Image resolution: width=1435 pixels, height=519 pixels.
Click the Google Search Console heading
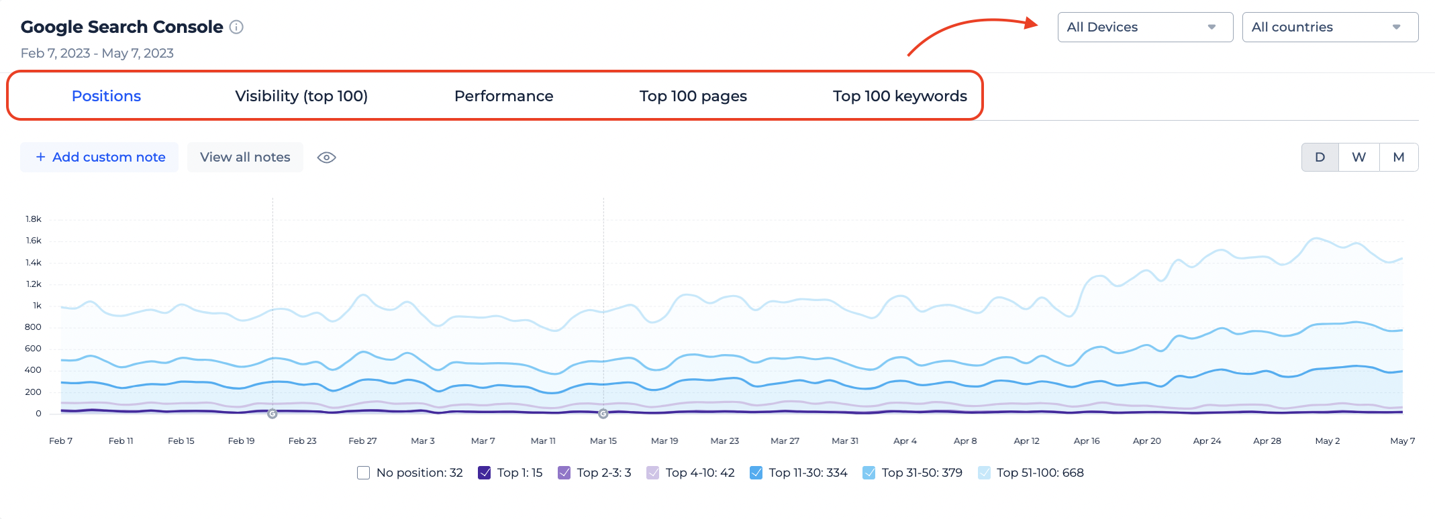pyautogui.click(x=122, y=27)
